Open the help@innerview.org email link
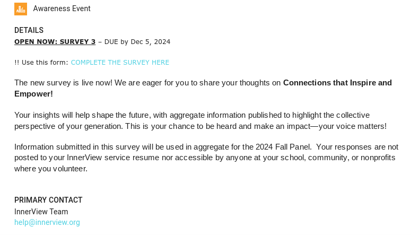This screenshot has width=411, height=235. pyautogui.click(x=47, y=223)
